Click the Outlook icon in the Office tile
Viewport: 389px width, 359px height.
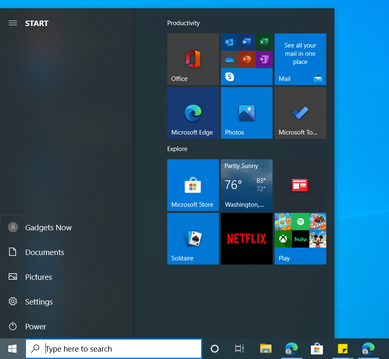tap(230, 42)
